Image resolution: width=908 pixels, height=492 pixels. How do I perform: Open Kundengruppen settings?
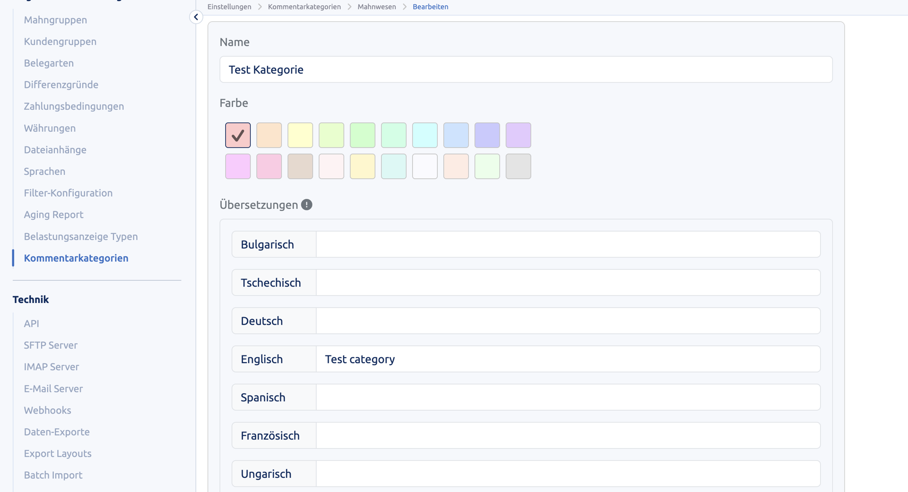click(60, 42)
